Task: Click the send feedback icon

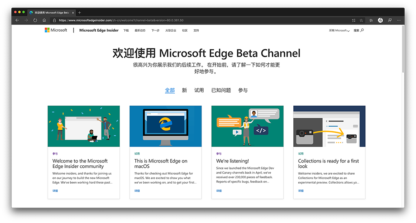Action: (390, 20)
